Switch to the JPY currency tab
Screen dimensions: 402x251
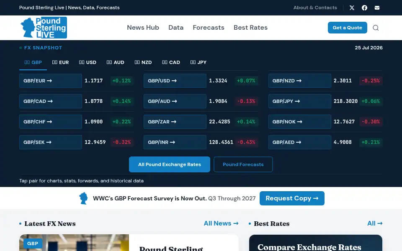198,62
